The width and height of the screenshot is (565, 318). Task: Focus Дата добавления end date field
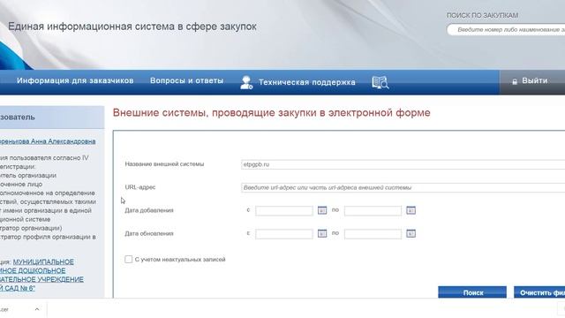coord(373,210)
